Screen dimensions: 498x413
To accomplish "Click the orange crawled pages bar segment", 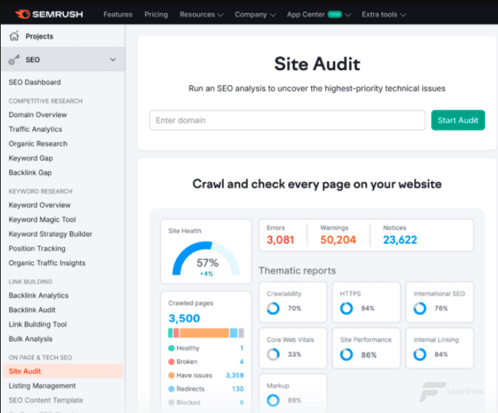I will 204,333.
